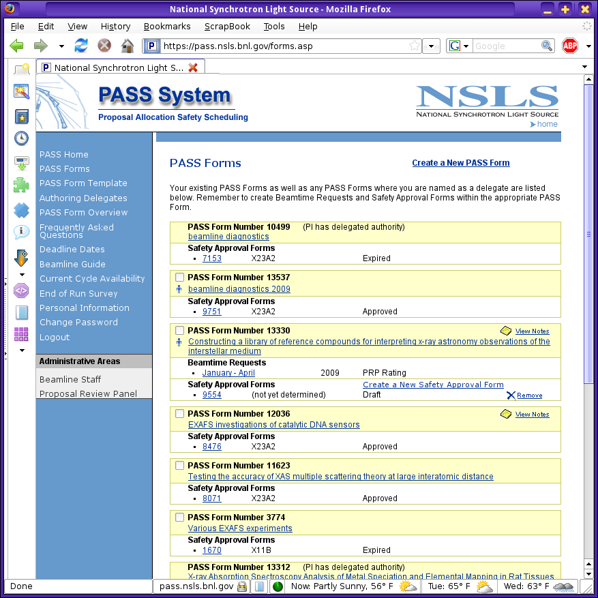Open the History menu
598x598 pixels.
[115, 27]
